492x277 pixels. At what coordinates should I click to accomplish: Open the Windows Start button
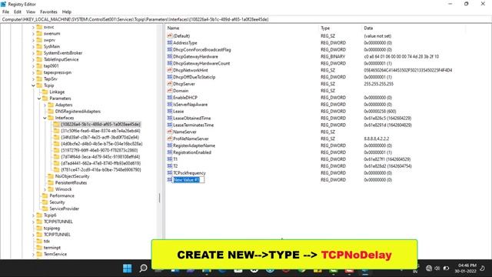(127, 269)
